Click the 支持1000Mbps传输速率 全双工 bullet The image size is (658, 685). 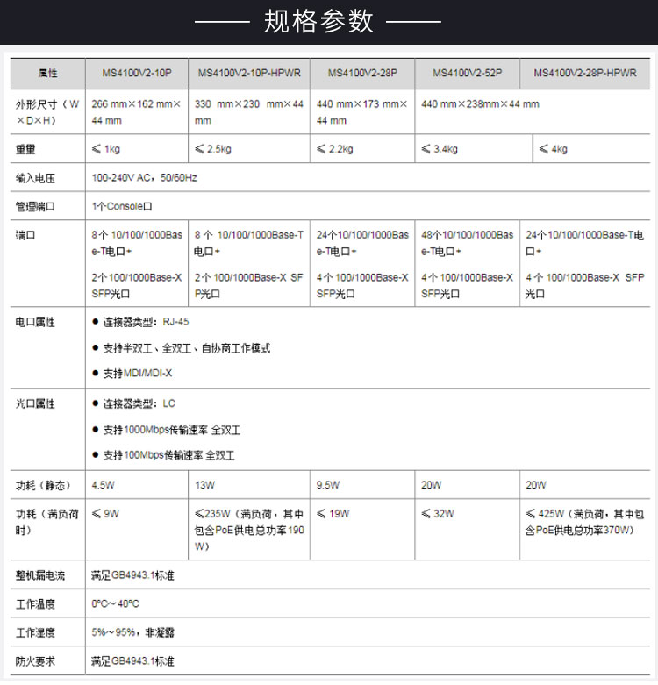[x=167, y=431]
